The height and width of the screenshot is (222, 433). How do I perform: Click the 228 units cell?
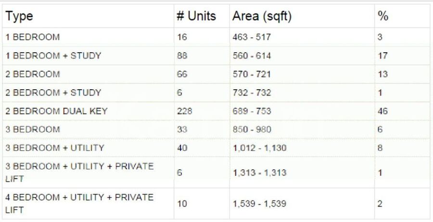185,111
